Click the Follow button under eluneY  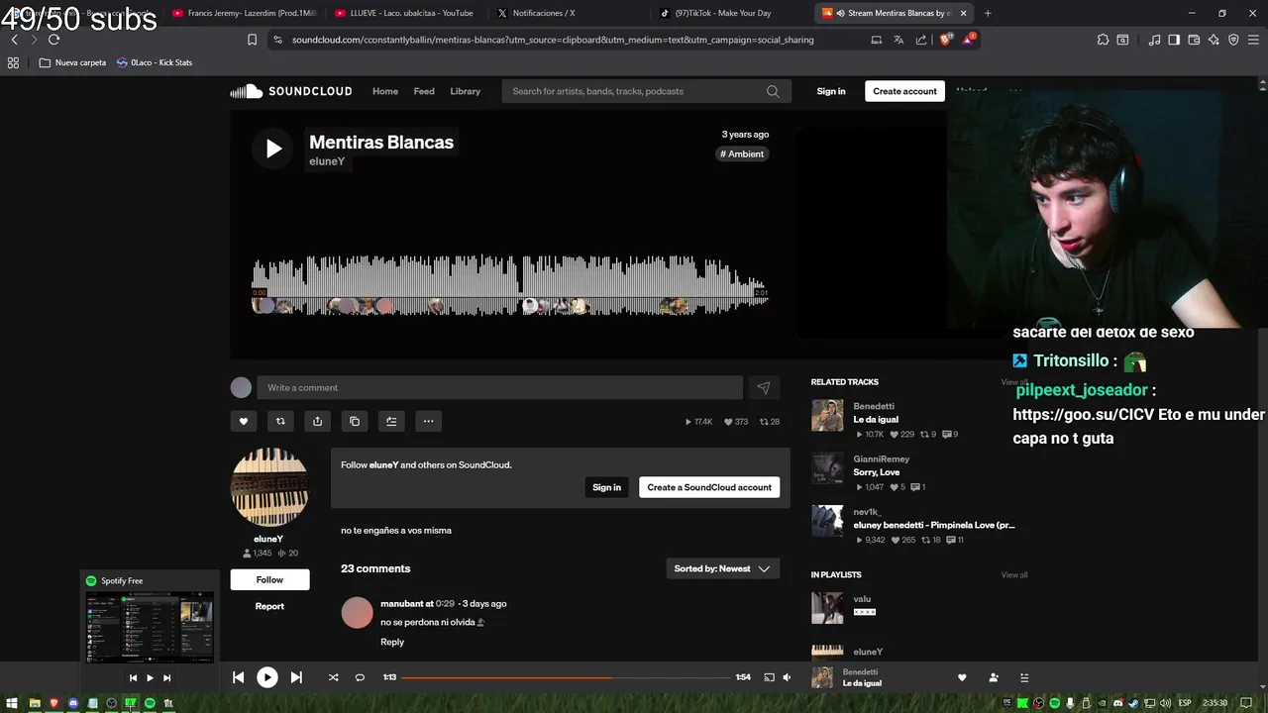click(269, 579)
